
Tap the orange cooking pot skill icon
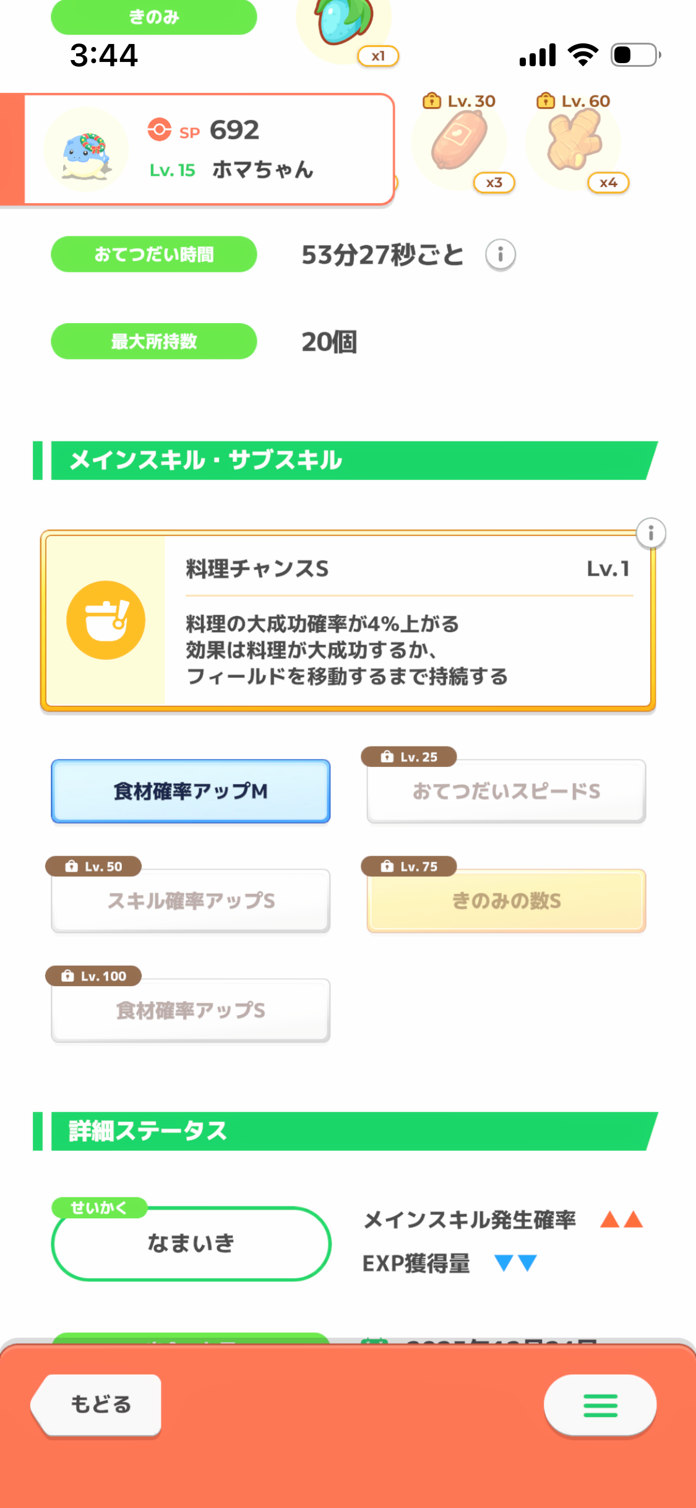click(106, 620)
